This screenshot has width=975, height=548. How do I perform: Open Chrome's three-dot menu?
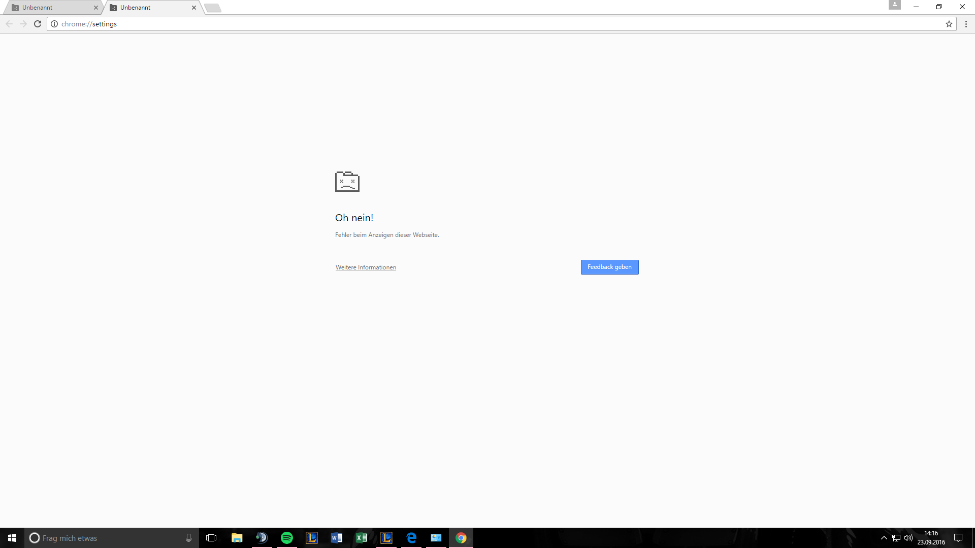[966, 24]
